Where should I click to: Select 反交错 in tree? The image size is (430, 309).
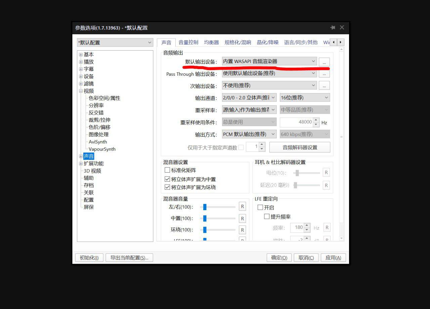tap(96, 113)
